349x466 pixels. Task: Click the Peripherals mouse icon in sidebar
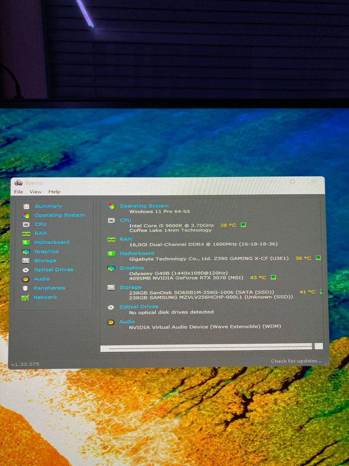[x=25, y=288]
